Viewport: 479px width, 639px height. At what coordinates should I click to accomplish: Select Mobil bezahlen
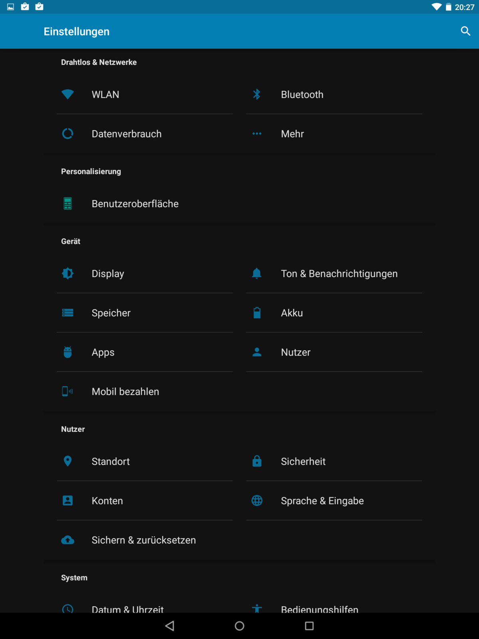(x=125, y=391)
